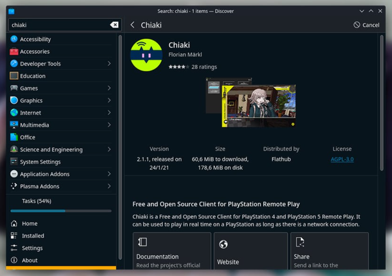Expand the Developer Tools category arrow

109,64
